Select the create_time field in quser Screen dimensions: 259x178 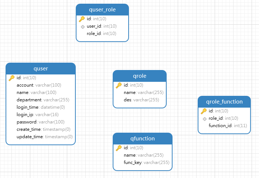(44, 129)
